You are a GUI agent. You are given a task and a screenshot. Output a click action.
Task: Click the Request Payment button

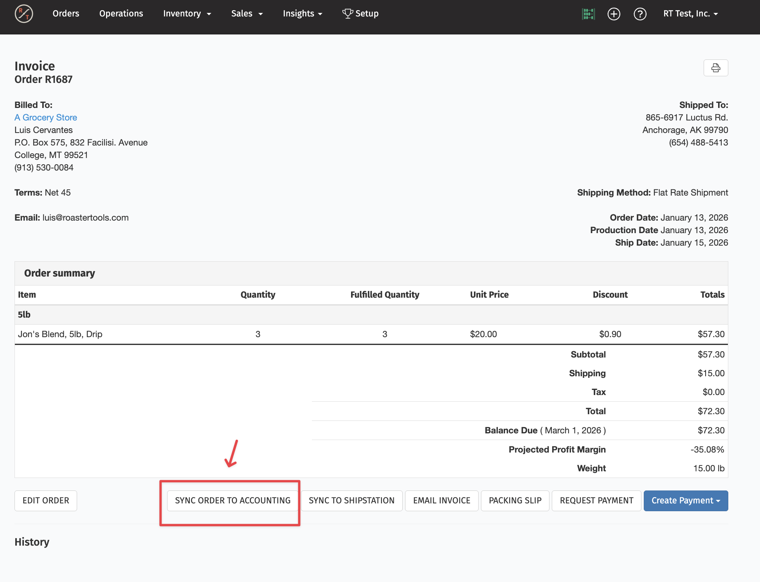coord(596,501)
